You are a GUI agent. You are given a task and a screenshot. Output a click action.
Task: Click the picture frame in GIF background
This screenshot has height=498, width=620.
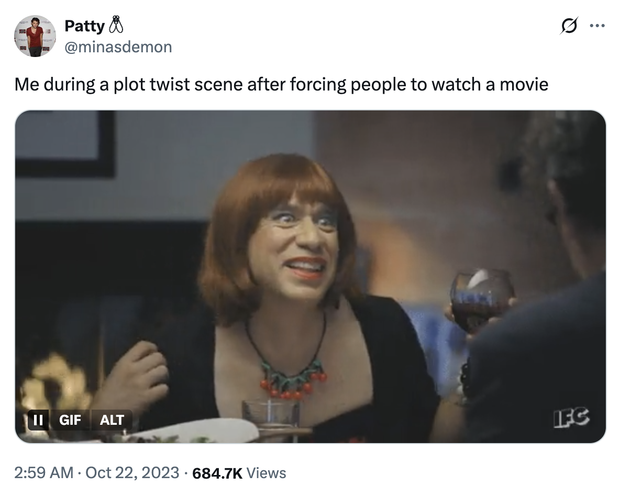65,143
